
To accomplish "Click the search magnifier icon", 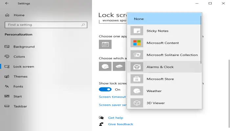I will point(83,25).
